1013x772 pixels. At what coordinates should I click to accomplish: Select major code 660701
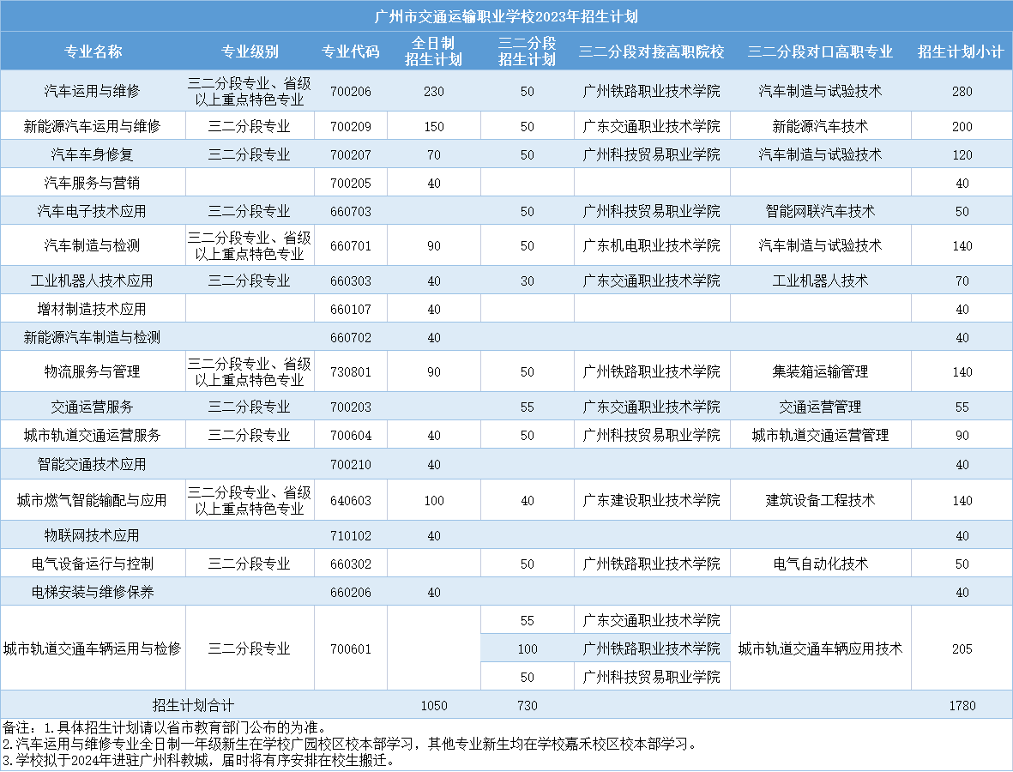(x=351, y=246)
